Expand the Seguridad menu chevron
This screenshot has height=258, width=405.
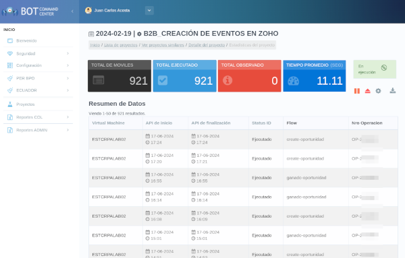(x=67, y=53)
